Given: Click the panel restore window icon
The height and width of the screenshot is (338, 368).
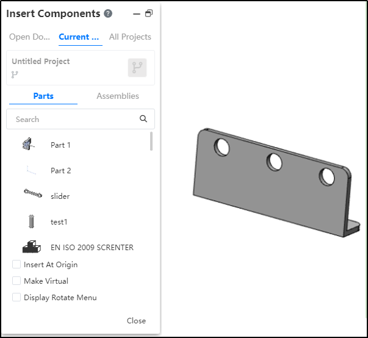Looking at the screenshot, I should click(x=149, y=13).
